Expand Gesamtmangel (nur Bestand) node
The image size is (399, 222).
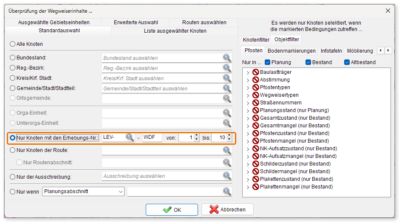coord(248,126)
